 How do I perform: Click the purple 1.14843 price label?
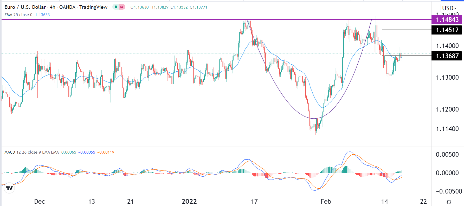click(447, 19)
